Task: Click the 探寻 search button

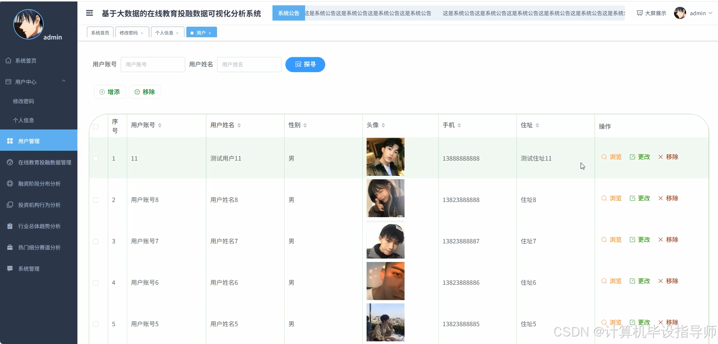Action: click(x=305, y=65)
